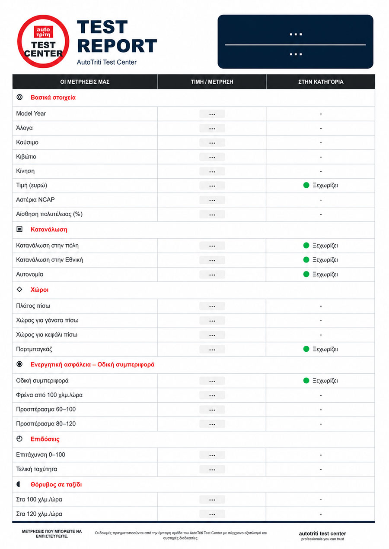Select the ΤΙΜΗ / ΜΕΤΡΗΣΗ column header
This screenshot has width=389, height=549.
(212, 82)
